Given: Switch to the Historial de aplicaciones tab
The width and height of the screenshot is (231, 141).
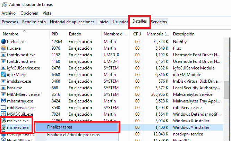Looking at the screenshot, I should [x=72, y=22].
